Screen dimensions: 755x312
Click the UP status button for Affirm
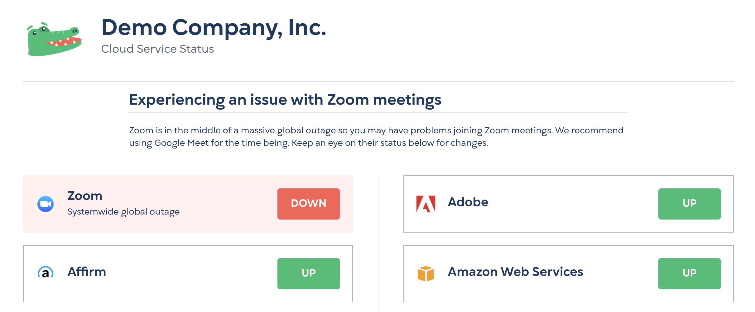(308, 273)
